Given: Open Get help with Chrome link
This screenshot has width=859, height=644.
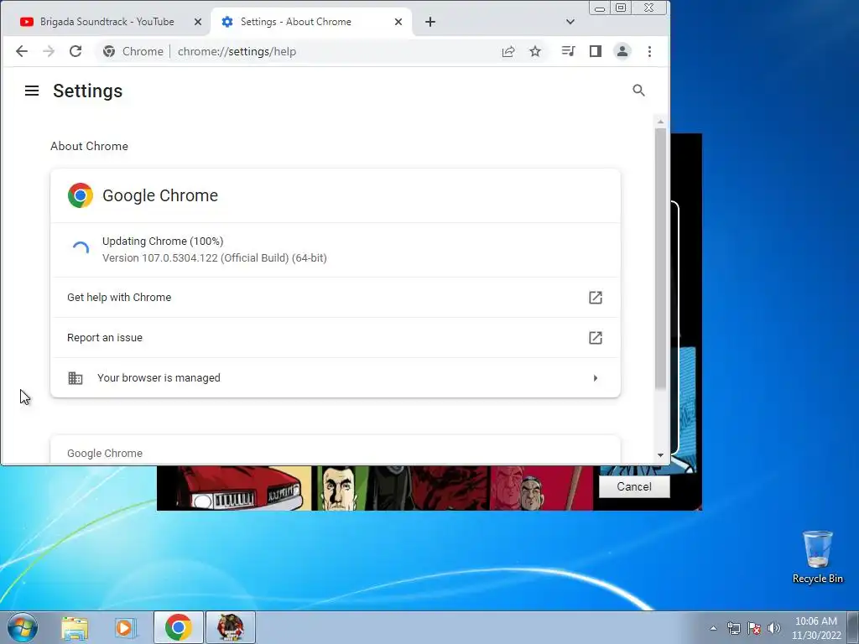Looking at the screenshot, I should tap(336, 298).
